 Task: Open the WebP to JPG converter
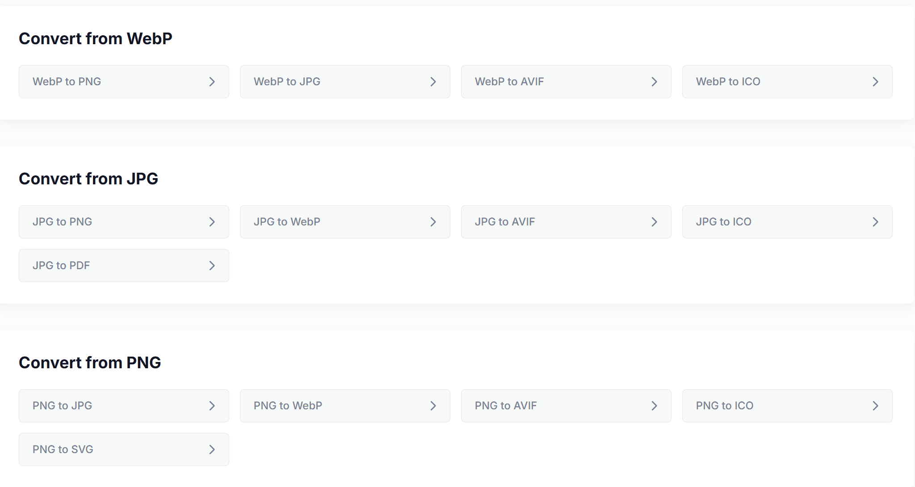[344, 82]
